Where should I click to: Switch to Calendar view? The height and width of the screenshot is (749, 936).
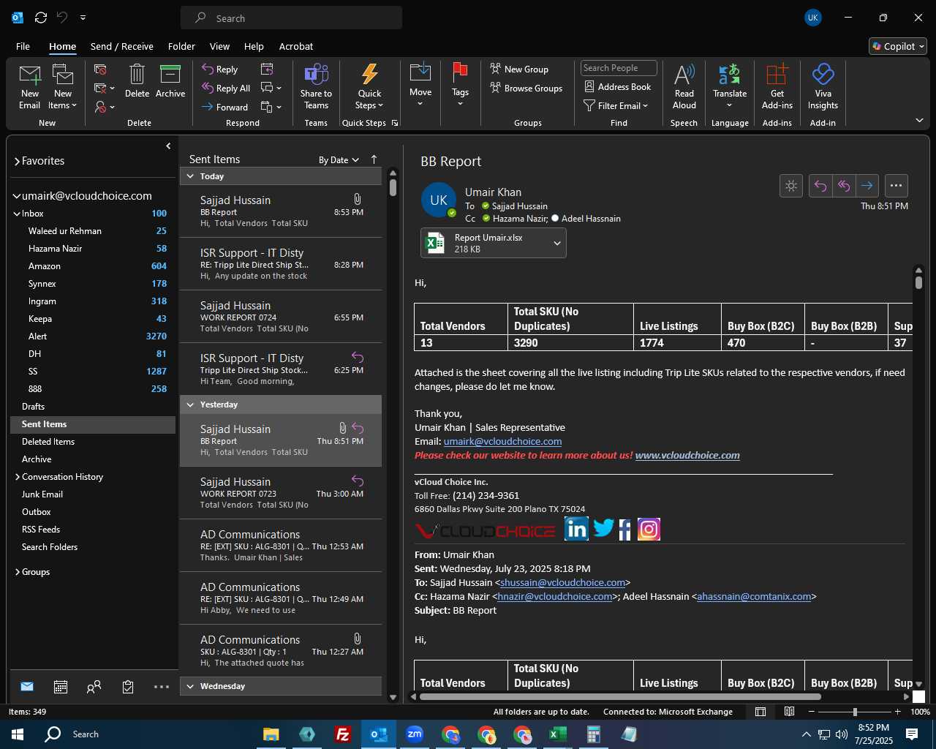(x=61, y=687)
